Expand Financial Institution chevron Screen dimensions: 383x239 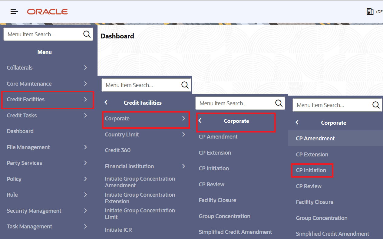tap(183, 166)
